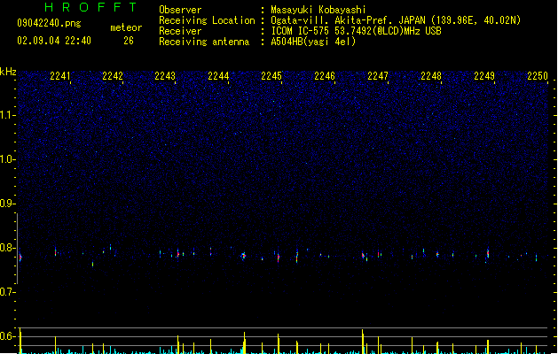Click the 2250 time marker

(538, 76)
